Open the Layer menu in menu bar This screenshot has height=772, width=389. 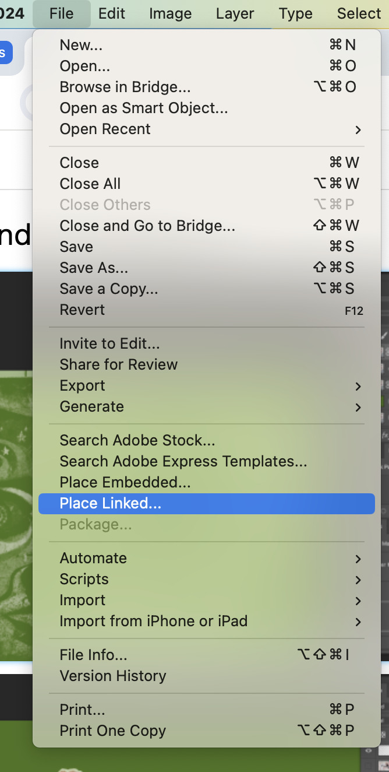point(235,13)
